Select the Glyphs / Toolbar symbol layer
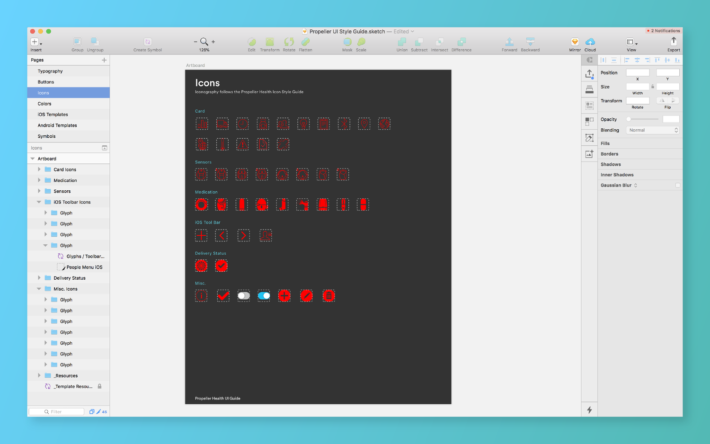 (69, 256)
